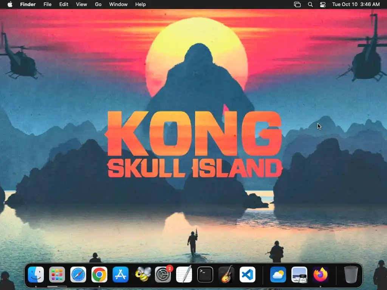Screen dimensions: 387x290
Task: Open Finder from the Dock
Action: tap(36, 275)
